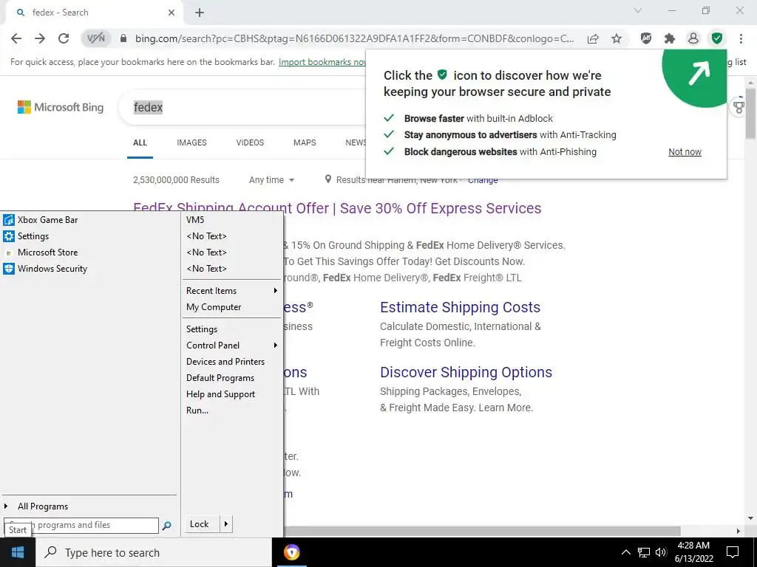The image size is (757, 567).
Task: Open a new browser tab
Action: [200, 13]
